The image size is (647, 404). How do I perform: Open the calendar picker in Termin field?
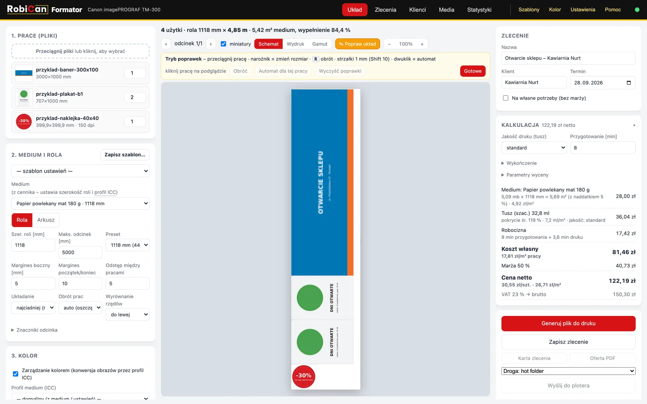pyautogui.click(x=628, y=83)
